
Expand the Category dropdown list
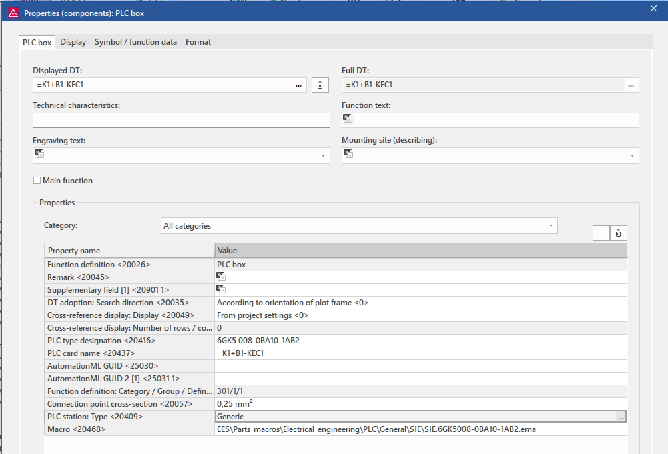pos(551,226)
